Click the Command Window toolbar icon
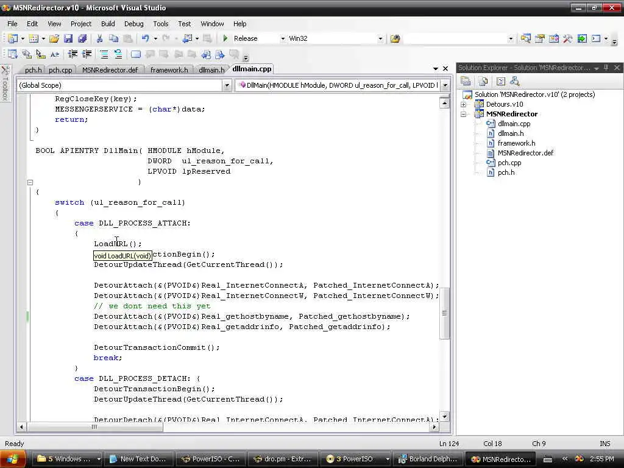Image resolution: width=624 pixels, height=468 pixels. click(596, 38)
